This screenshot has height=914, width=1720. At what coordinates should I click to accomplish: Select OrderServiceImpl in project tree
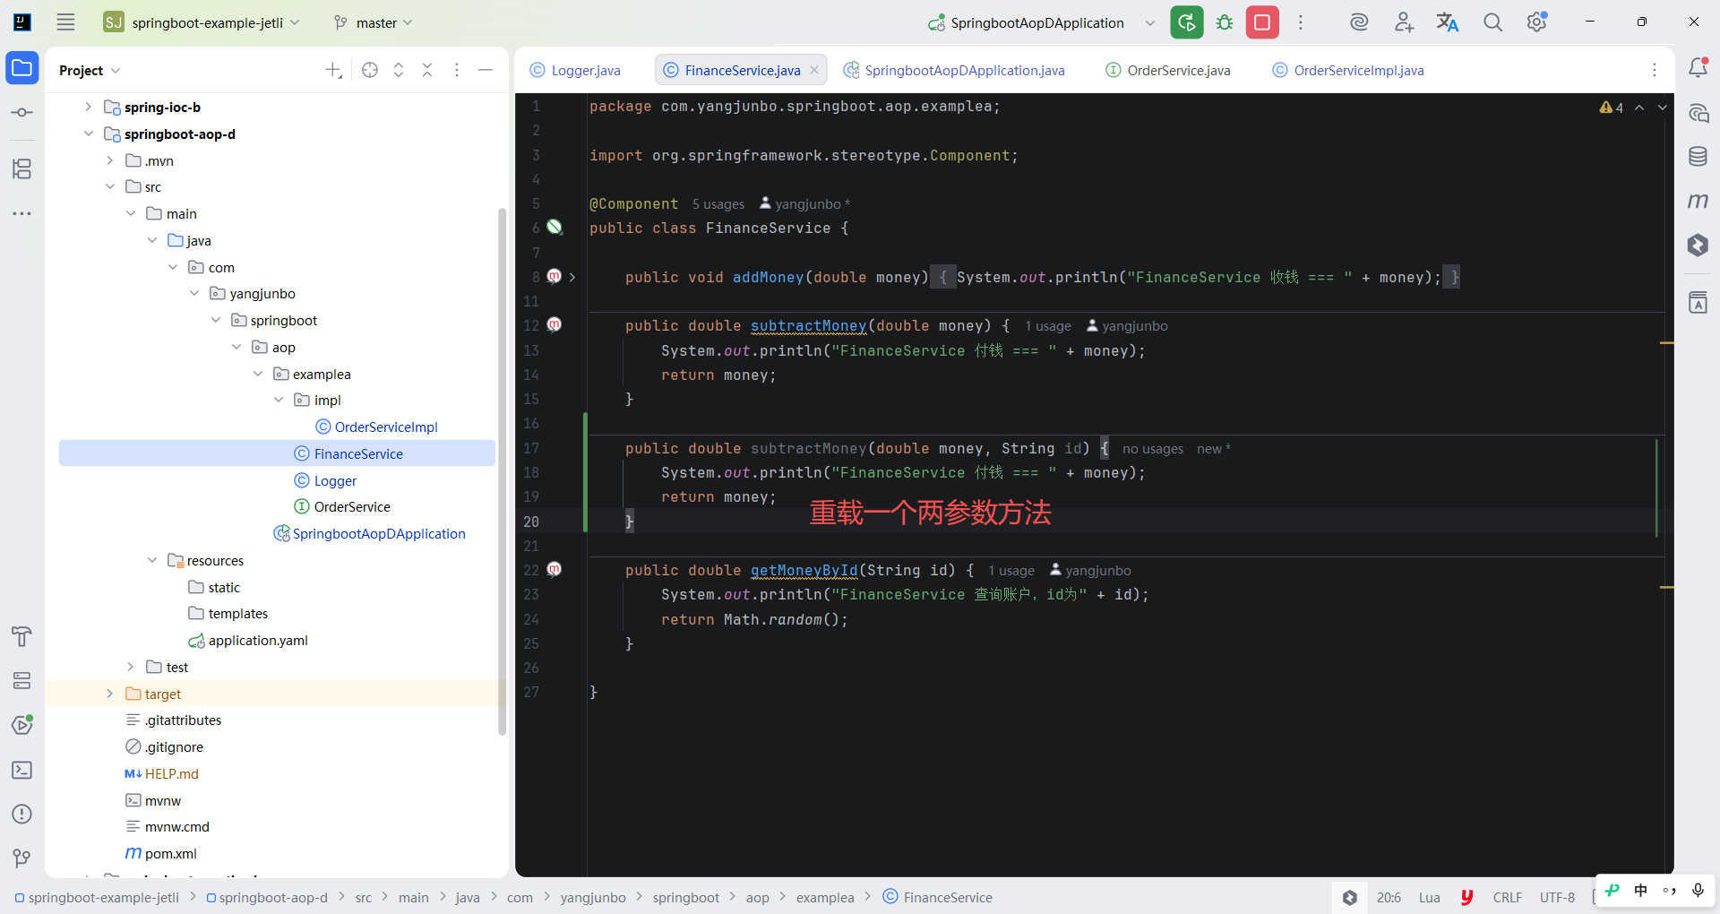pos(376,427)
